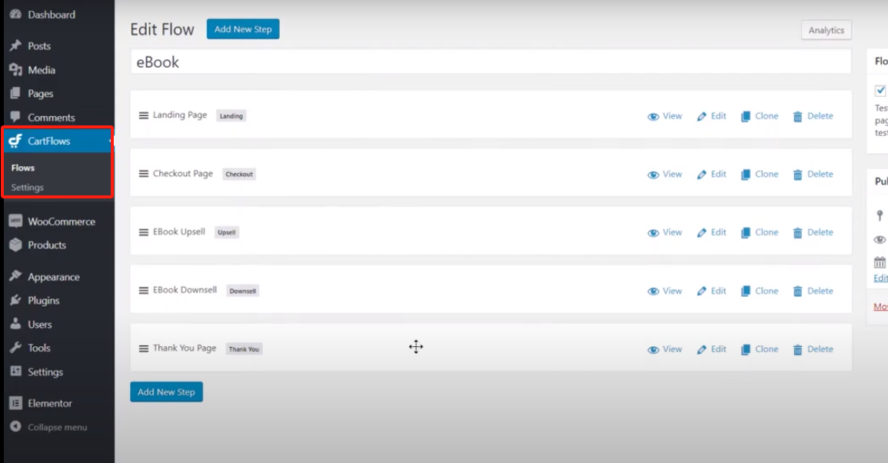Open the Users menu
This screenshot has height=463, width=888.
tap(40, 324)
